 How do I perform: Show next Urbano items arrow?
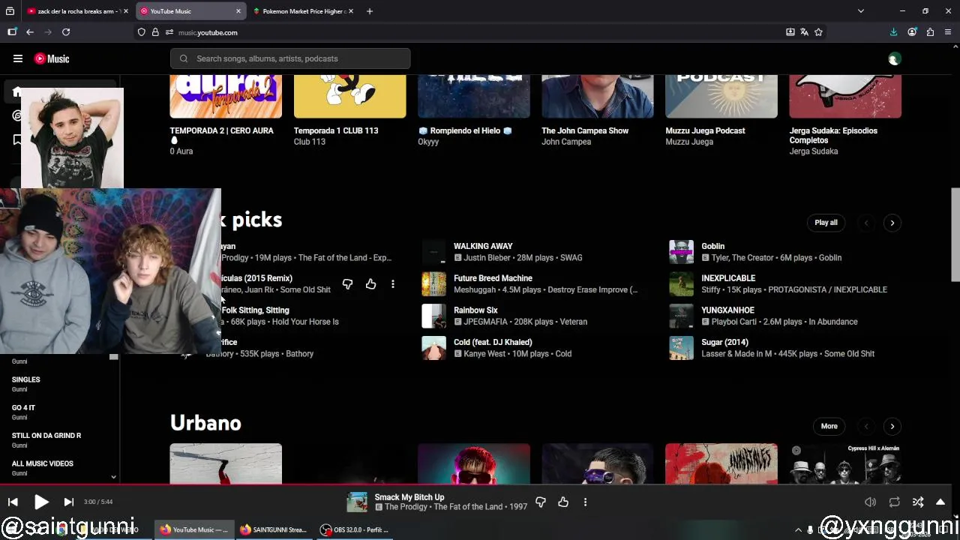[x=892, y=426]
